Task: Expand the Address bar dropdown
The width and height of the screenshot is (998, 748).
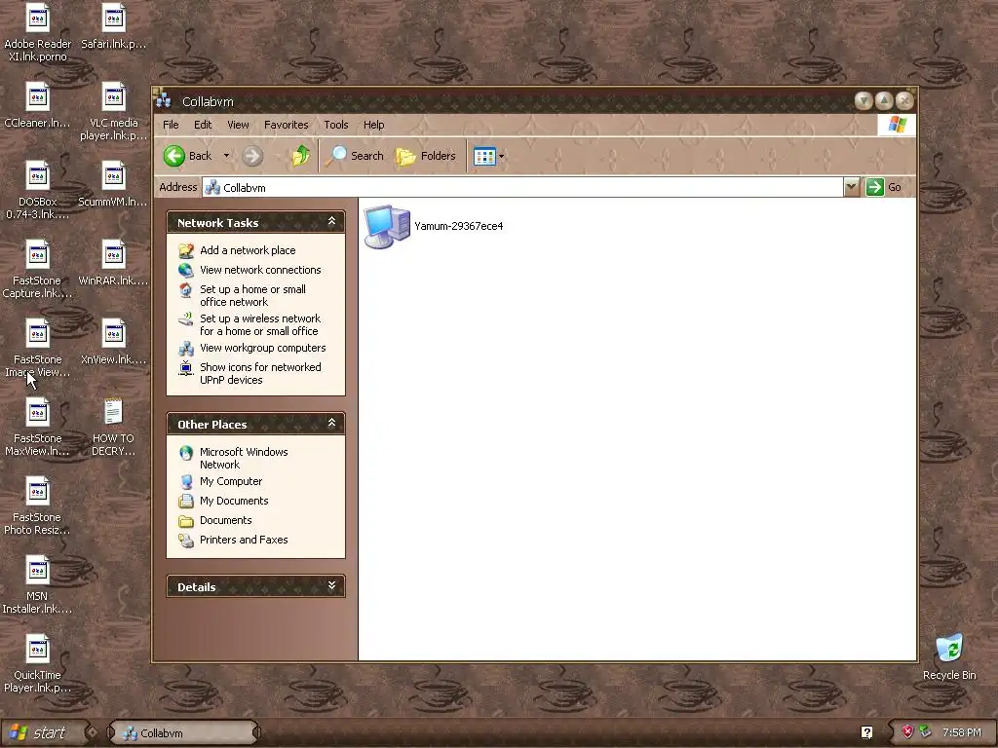Action: click(852, 187)
